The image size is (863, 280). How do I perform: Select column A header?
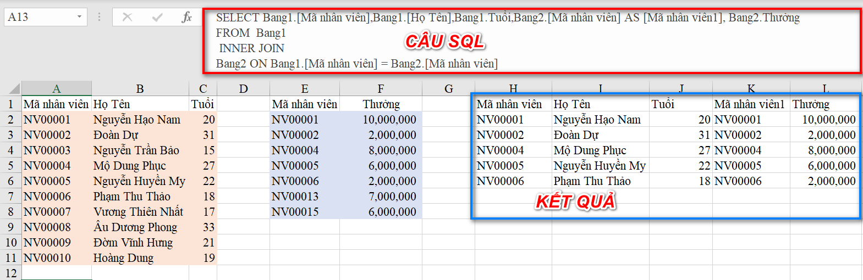click(x=56, y=89)
